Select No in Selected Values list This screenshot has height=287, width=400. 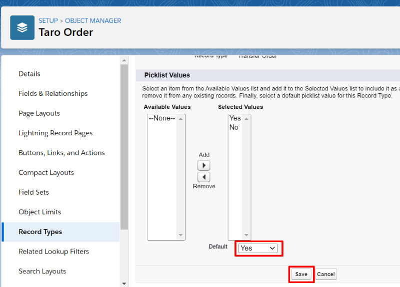[235, 127]
